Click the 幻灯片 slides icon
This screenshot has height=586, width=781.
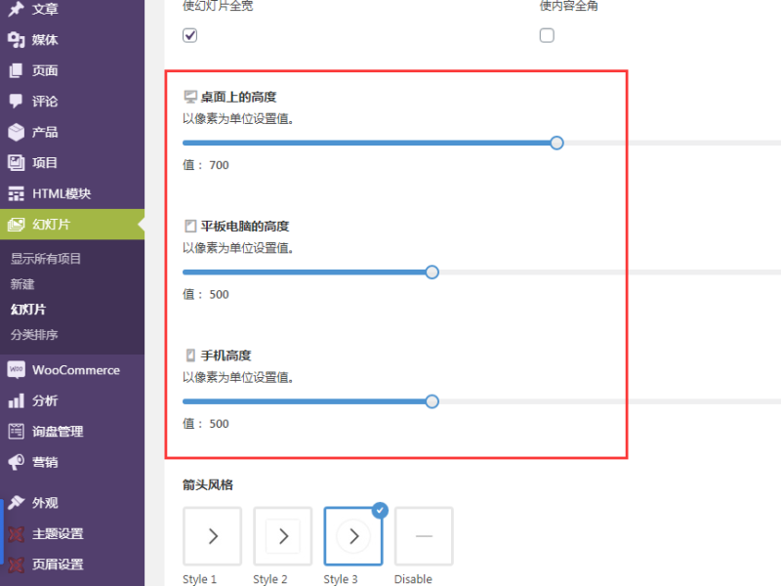(x=16, y=225)
